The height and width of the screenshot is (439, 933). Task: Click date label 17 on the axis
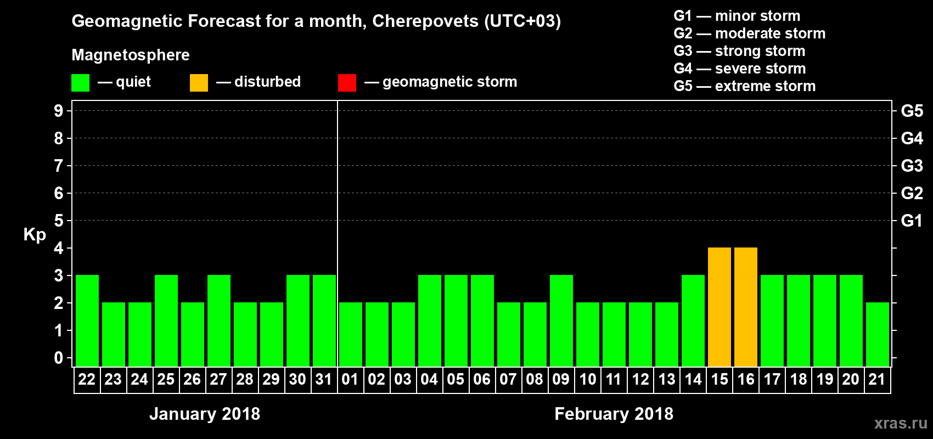coord(772,379)
